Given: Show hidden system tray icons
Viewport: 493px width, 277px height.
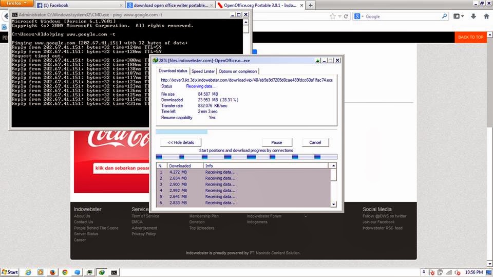Looking at the screenshot, I should [x=424, y=272].
